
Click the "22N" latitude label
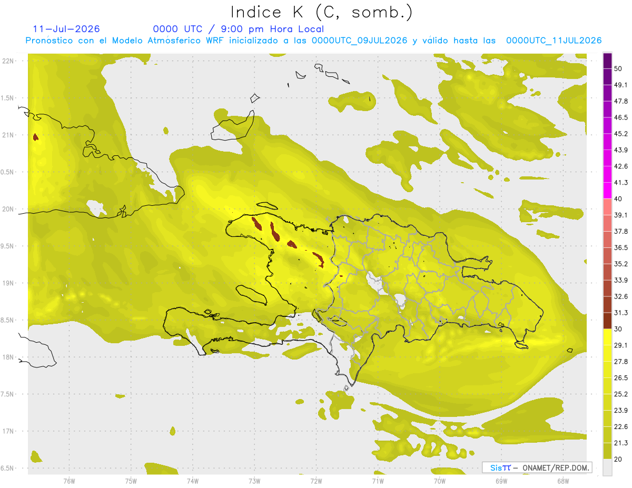tap(8, 61)
